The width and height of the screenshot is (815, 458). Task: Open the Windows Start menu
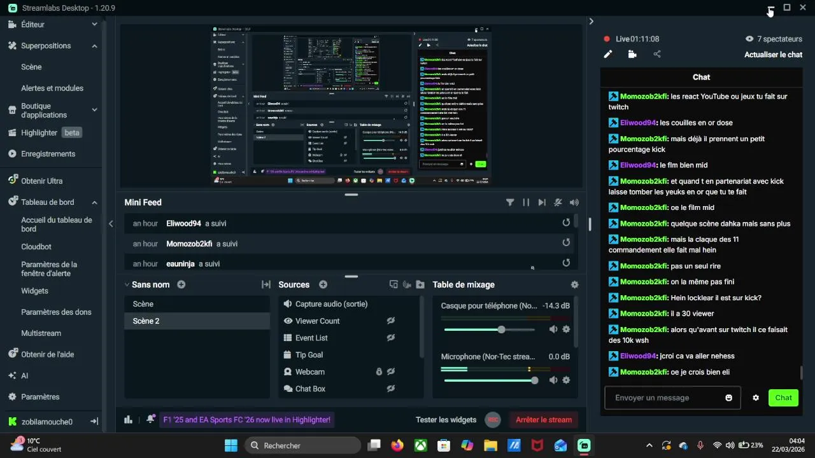[x=231, y=445]
